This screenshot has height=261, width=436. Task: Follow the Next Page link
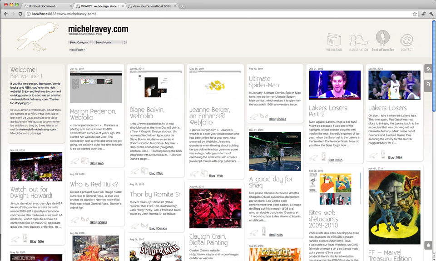point(77,50)
